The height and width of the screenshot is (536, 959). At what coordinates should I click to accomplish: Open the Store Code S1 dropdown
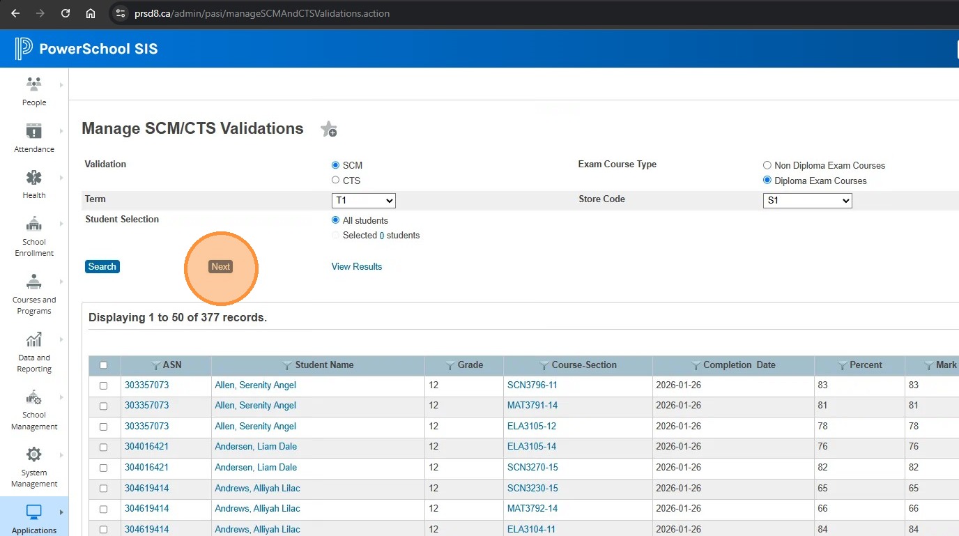[x=807, y=201]
